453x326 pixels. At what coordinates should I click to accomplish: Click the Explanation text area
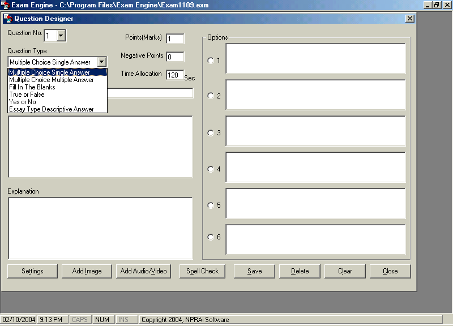point(100,228)
